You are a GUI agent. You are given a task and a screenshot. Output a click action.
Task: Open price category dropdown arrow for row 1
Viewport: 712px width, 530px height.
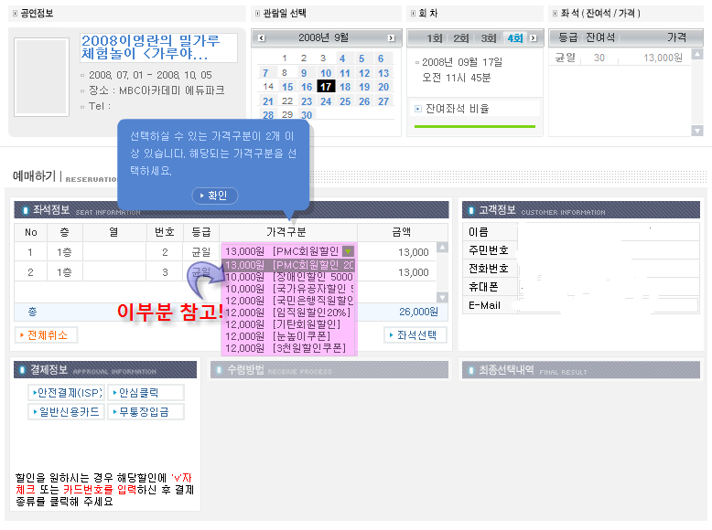[x=349, y=250]
